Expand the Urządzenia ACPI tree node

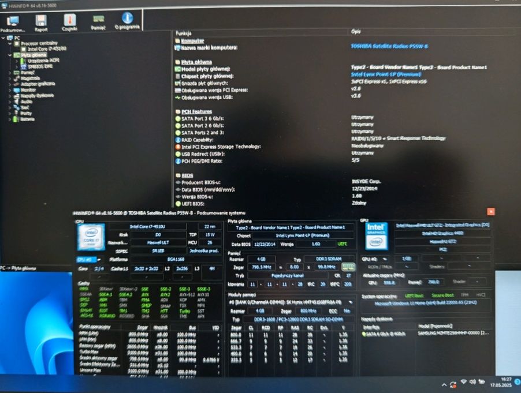17,61
